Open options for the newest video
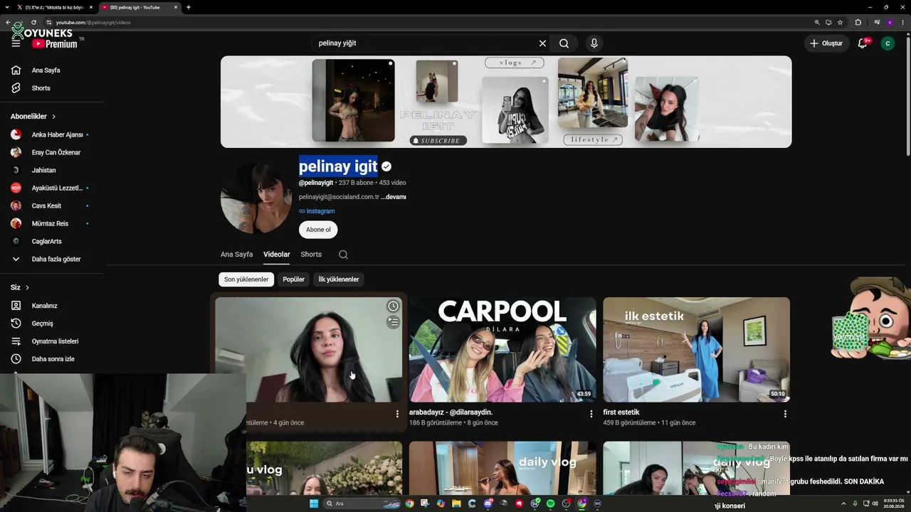The image size is (911, 512). (397, 414)
